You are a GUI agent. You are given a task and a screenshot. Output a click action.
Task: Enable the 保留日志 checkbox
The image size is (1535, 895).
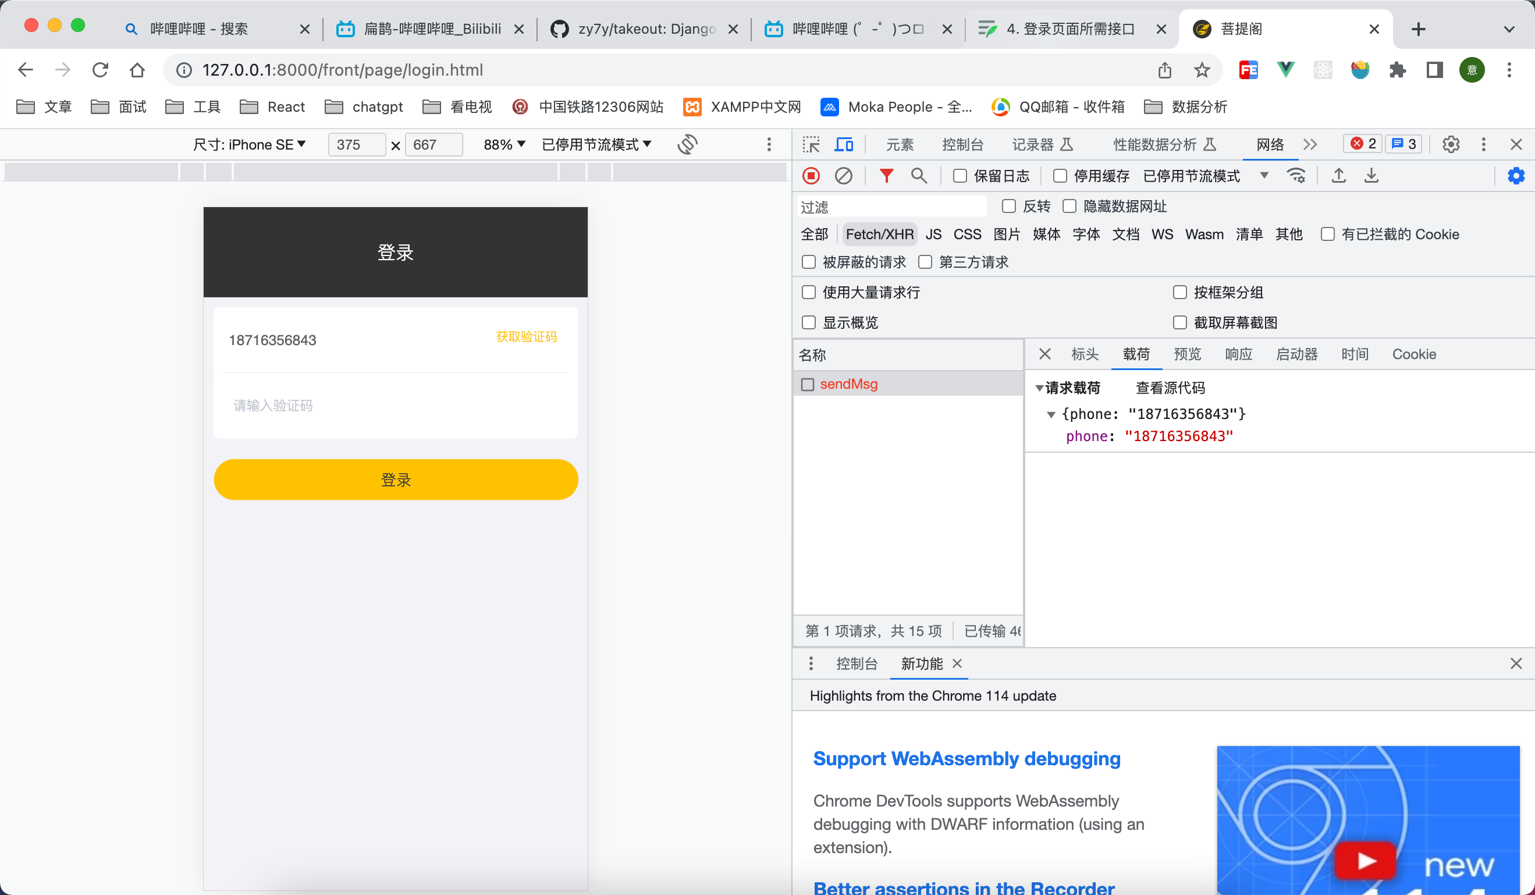(960, 176)
